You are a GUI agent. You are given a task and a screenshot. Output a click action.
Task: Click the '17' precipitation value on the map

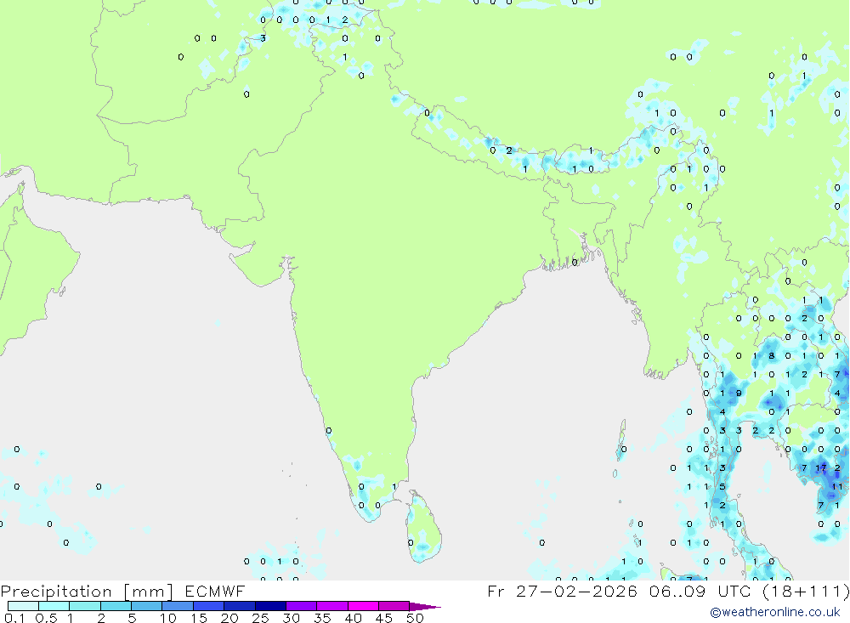(x=821, y=468)
